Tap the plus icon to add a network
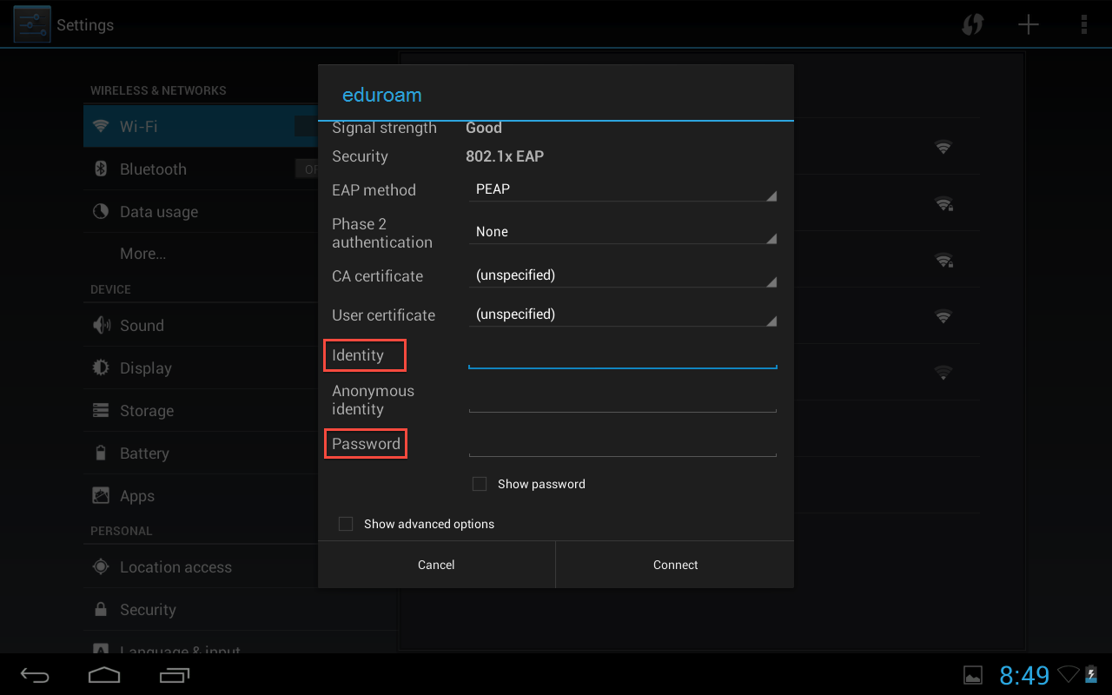 tap(1029, 24)
